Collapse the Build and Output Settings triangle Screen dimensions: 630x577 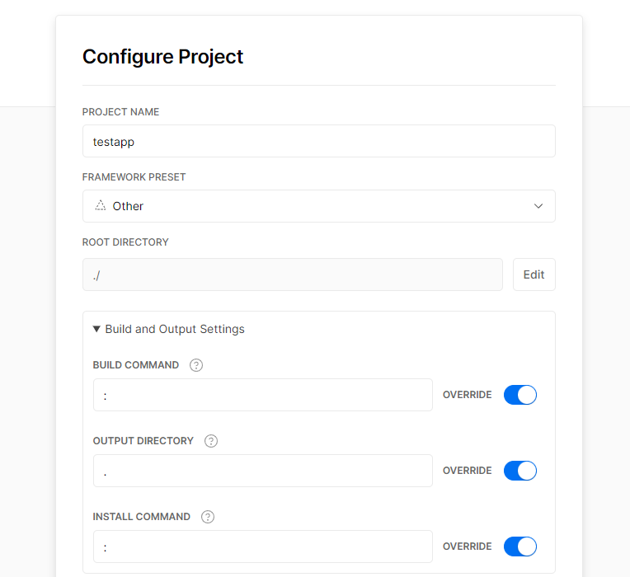point(97,329)
